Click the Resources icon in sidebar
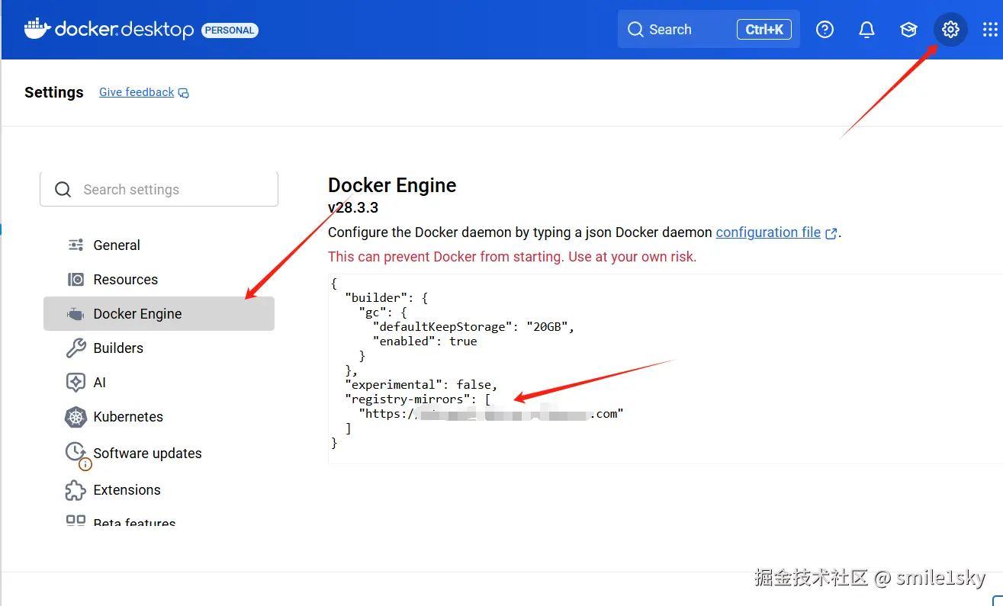The height and width of the screenshot is (606, 1003). (76, 280)
